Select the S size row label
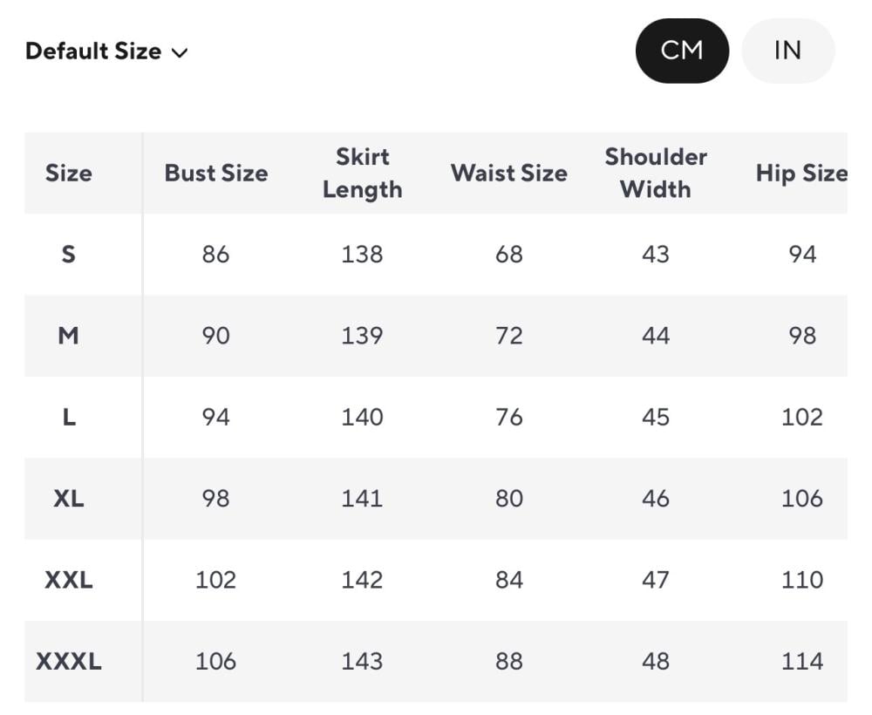Screen dimensions: 872x715 coord(69,254)
